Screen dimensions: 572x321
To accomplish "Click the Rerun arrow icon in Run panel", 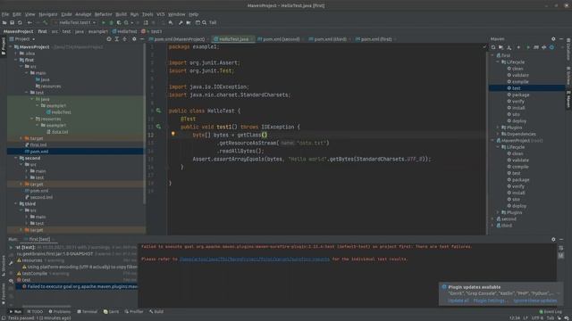I will point(11,248).
